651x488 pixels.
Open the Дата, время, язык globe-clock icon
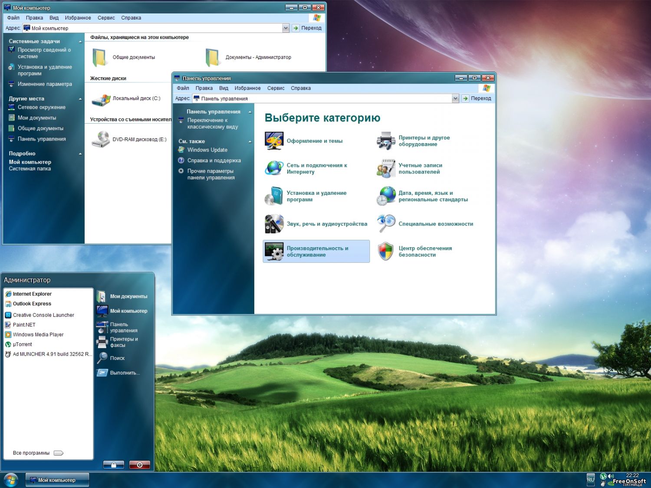click(x=386, y=196)
